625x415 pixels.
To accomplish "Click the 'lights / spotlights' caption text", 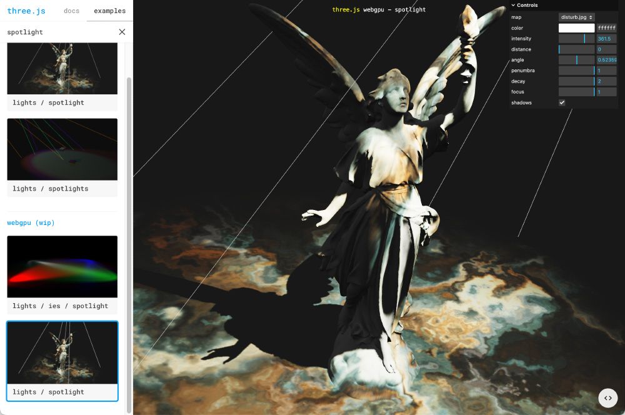I will tap(50, 189).
